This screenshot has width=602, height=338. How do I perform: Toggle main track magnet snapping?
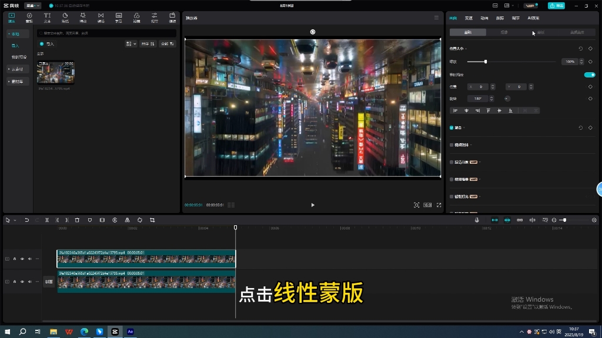(x=494, y=220)
